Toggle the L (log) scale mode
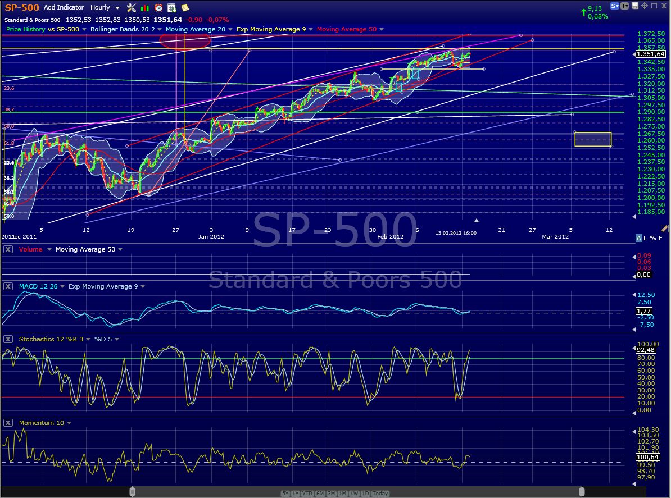 645,238
